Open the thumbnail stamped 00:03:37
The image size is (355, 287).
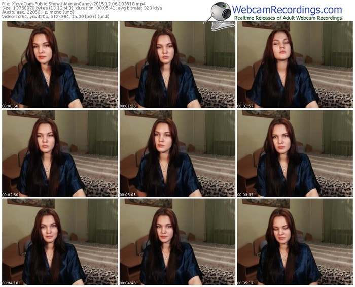click(x=295, y=153)
